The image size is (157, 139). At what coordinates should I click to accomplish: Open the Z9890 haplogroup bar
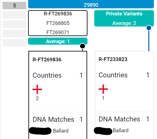tap(91, 4)
